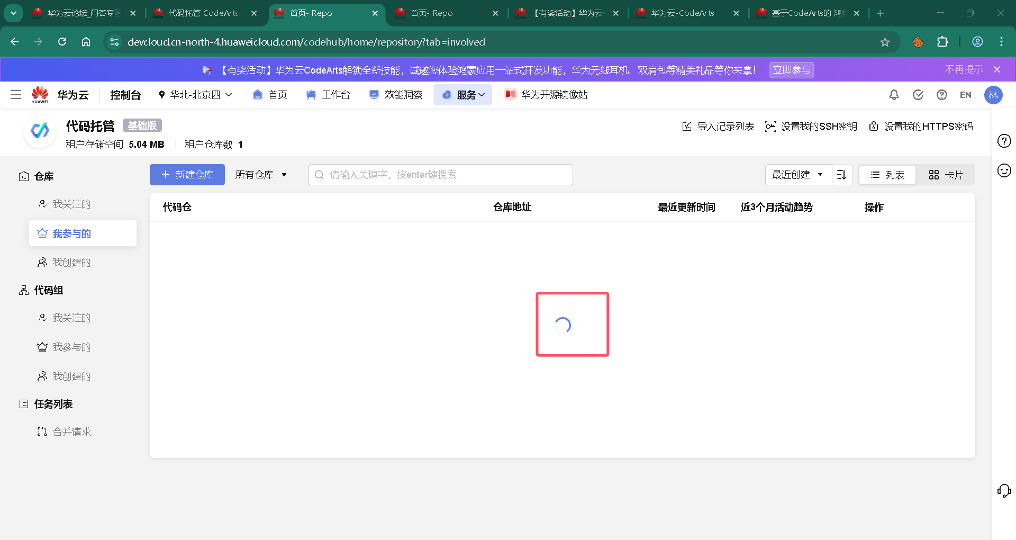Open the user avatar menu
The height and width of the screenshot is (540, 1016).
(993, 95)
